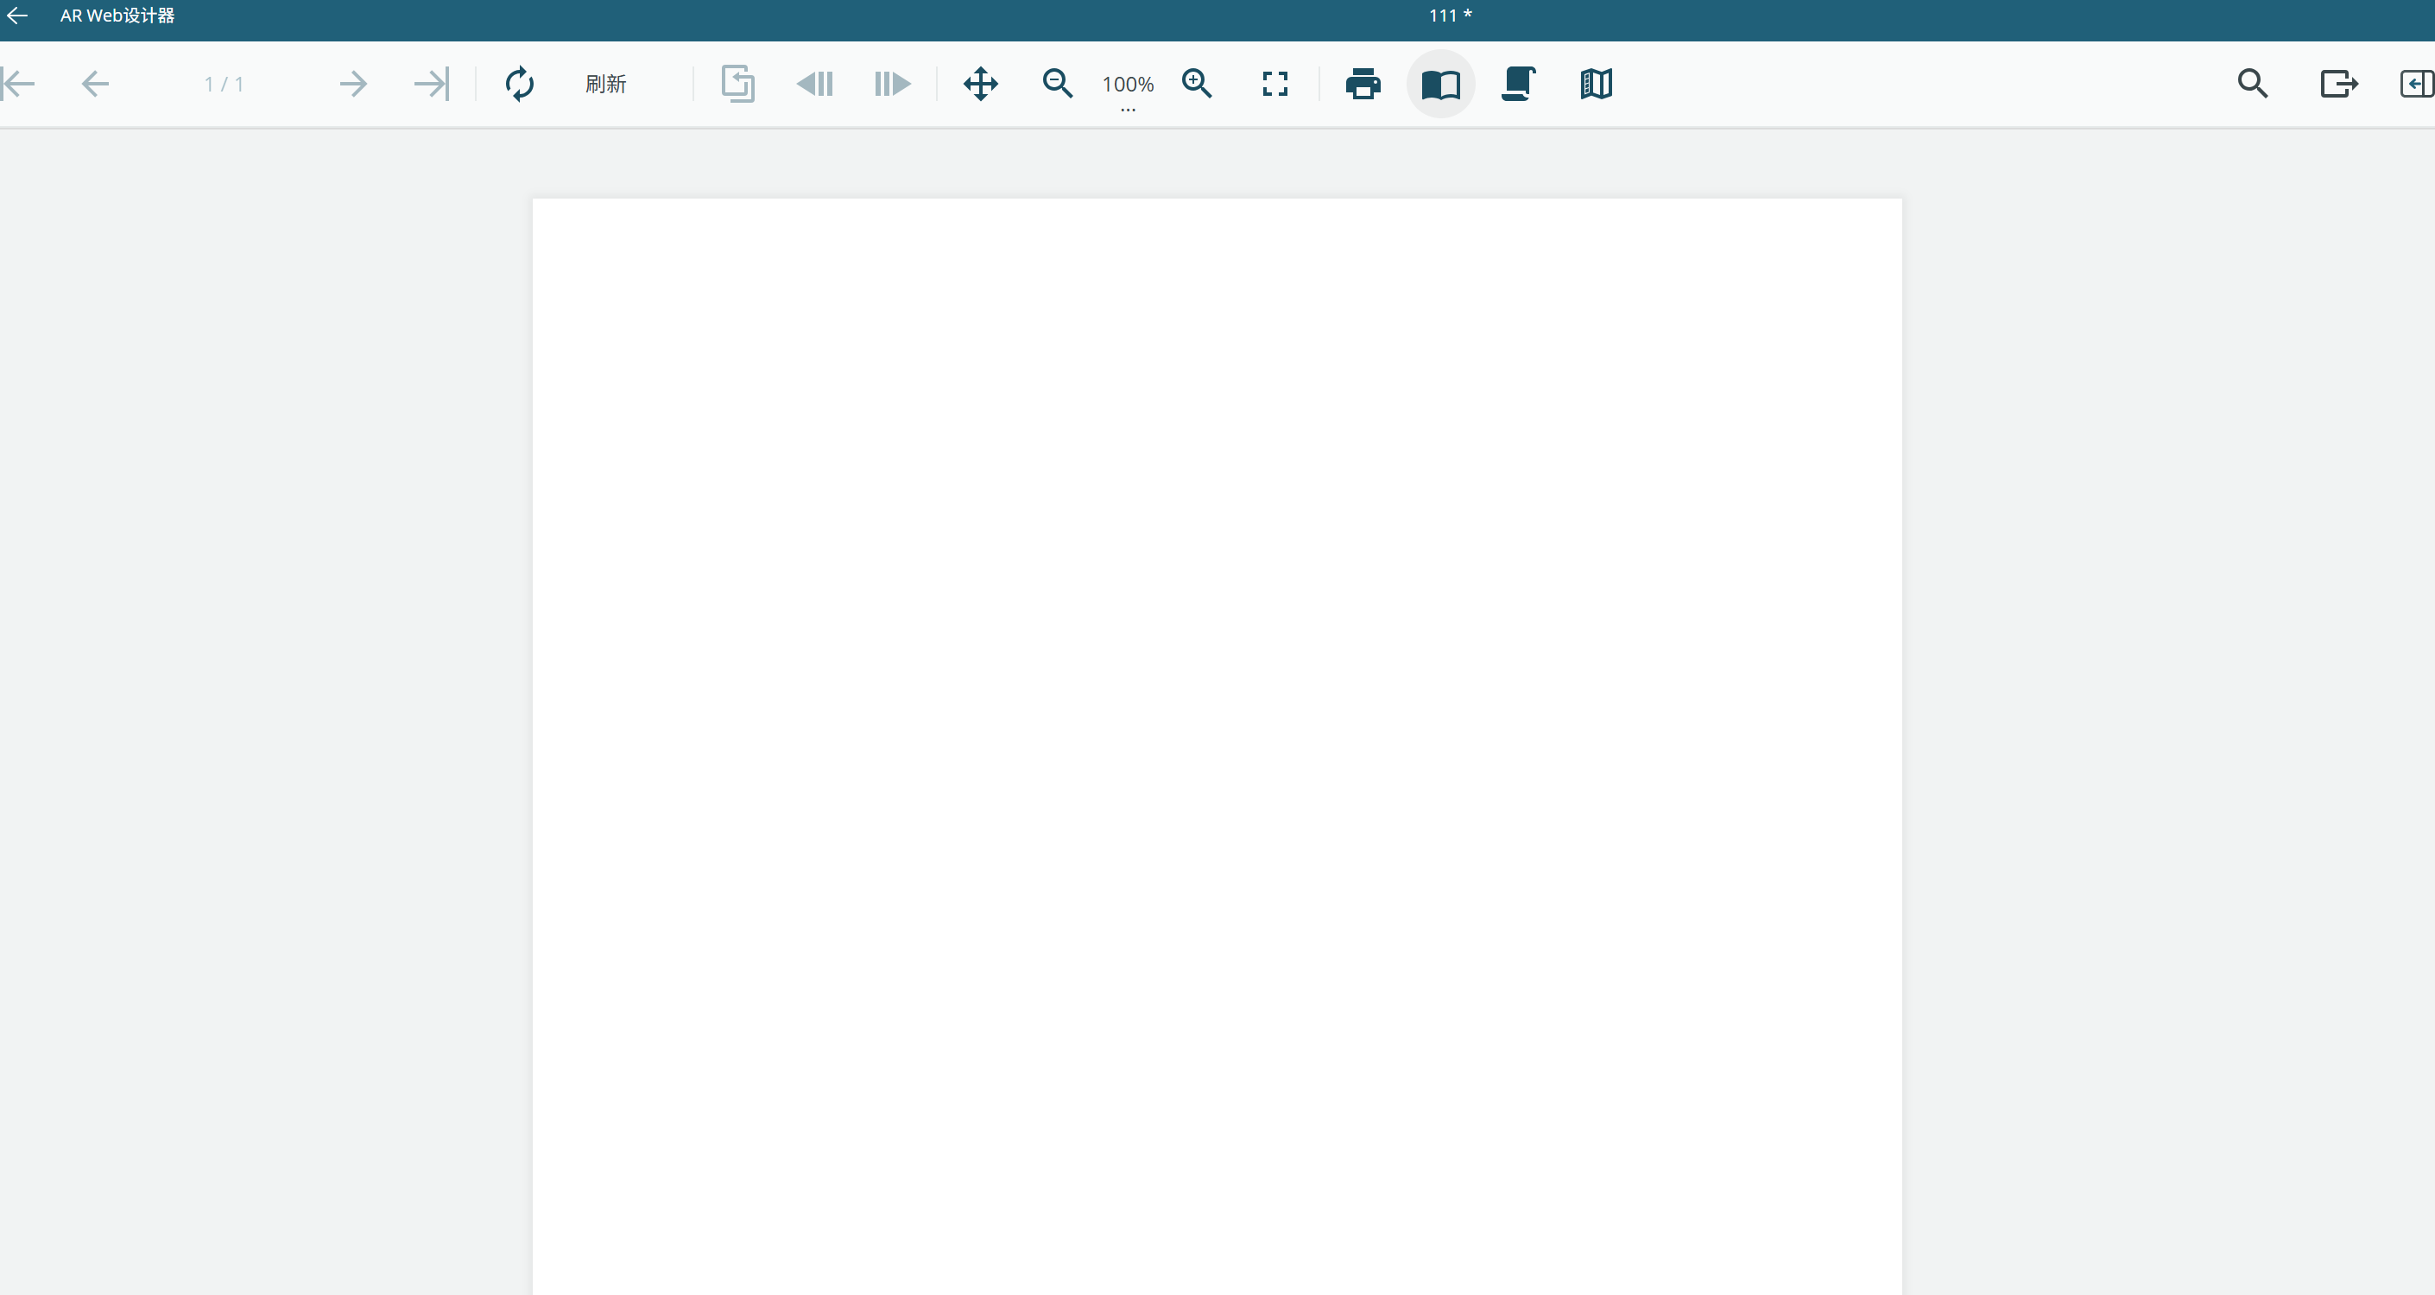Click the history back icon
This screenshot has height=1295, width=2435.
(815, 84)
